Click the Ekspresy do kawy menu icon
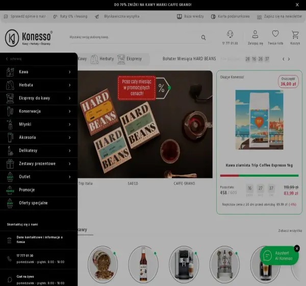306x286 pixels. pos(10,98)
